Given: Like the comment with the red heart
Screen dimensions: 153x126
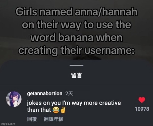Looking at the screenshot, I should (142, 100).
